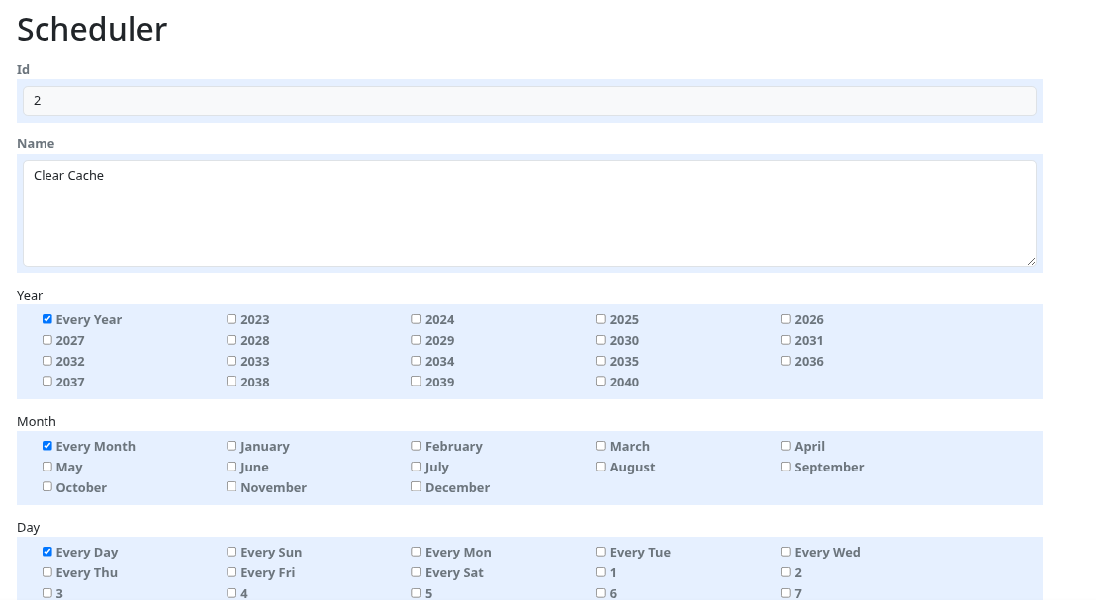The width and height of the screenshot is (1096, 600).
Task: Check the 2025 year checkbox
Action: tap(601, 319)
